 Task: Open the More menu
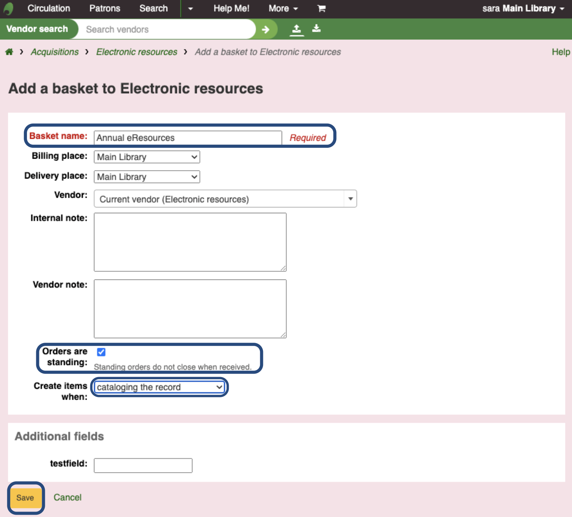point(283,9)
